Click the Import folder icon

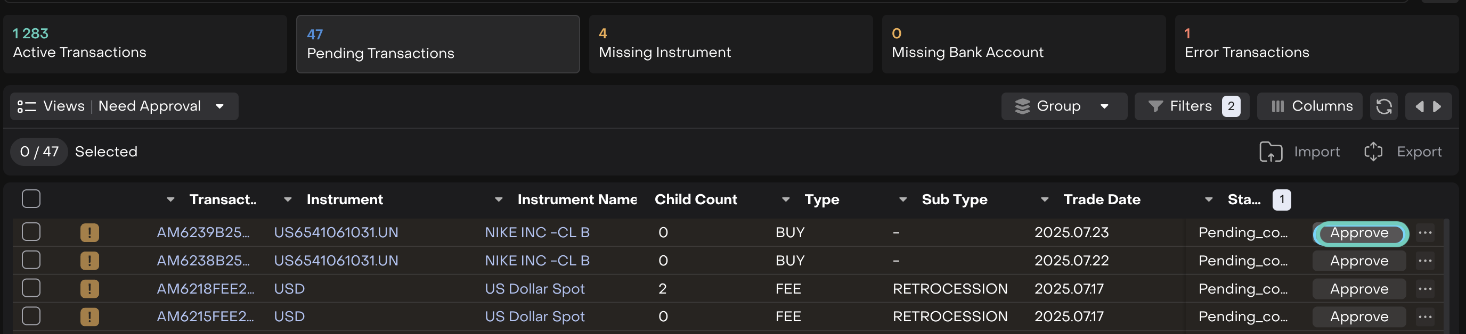tap(1270, 152)
